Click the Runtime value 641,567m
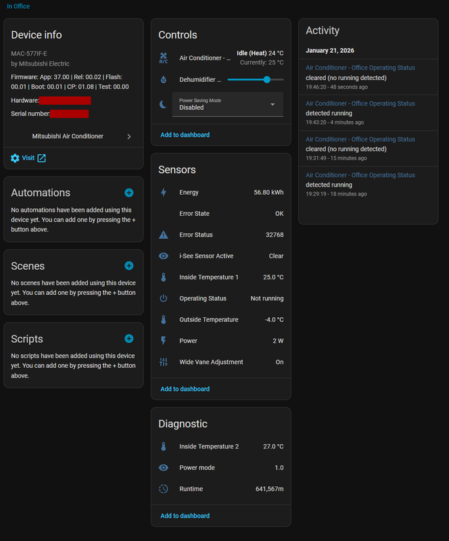This screenshot has height=541, width=449. point(269,489)
